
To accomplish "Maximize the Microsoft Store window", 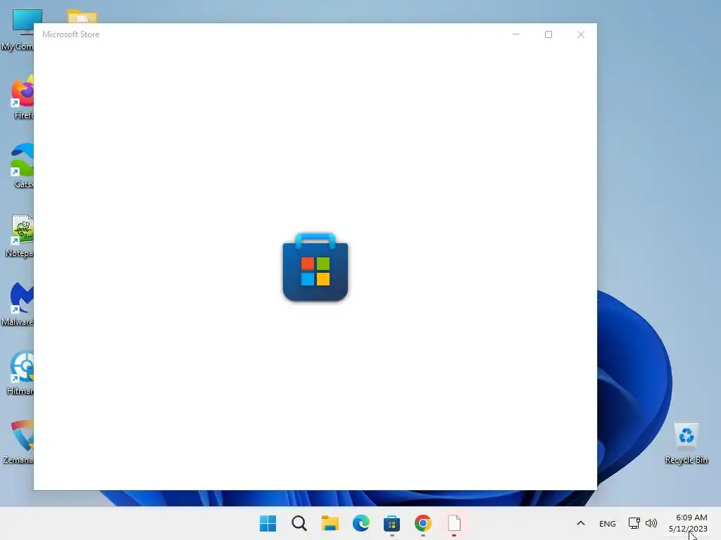I will pos(548,34).
